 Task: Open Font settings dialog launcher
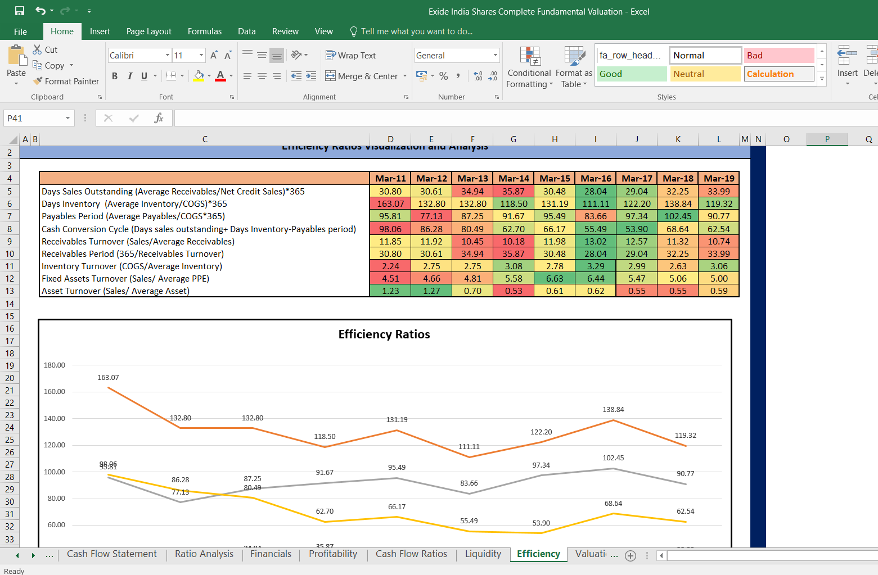(x=232, y=97)
